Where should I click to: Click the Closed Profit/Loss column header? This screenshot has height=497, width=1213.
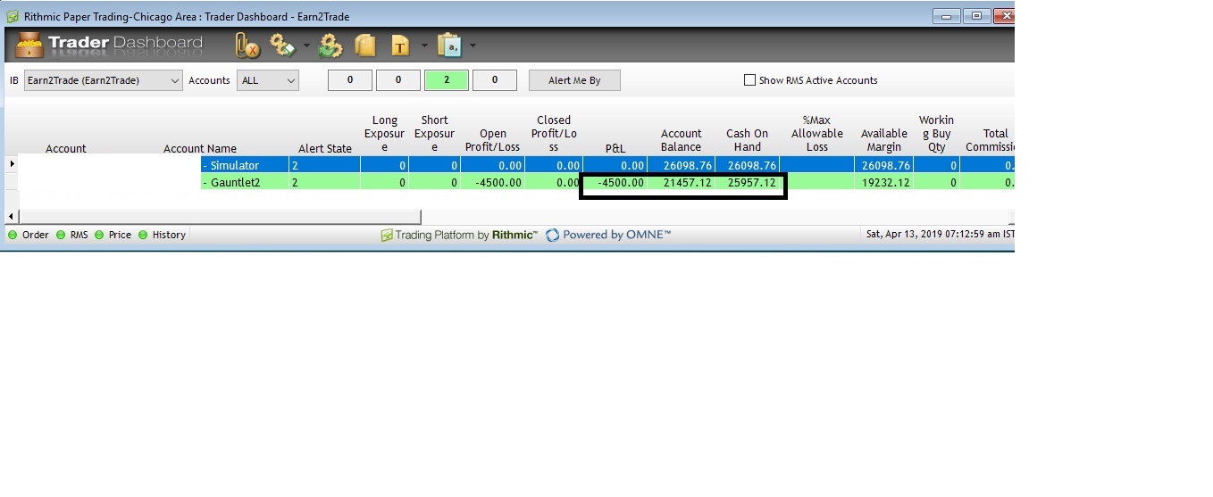point(554,134)
